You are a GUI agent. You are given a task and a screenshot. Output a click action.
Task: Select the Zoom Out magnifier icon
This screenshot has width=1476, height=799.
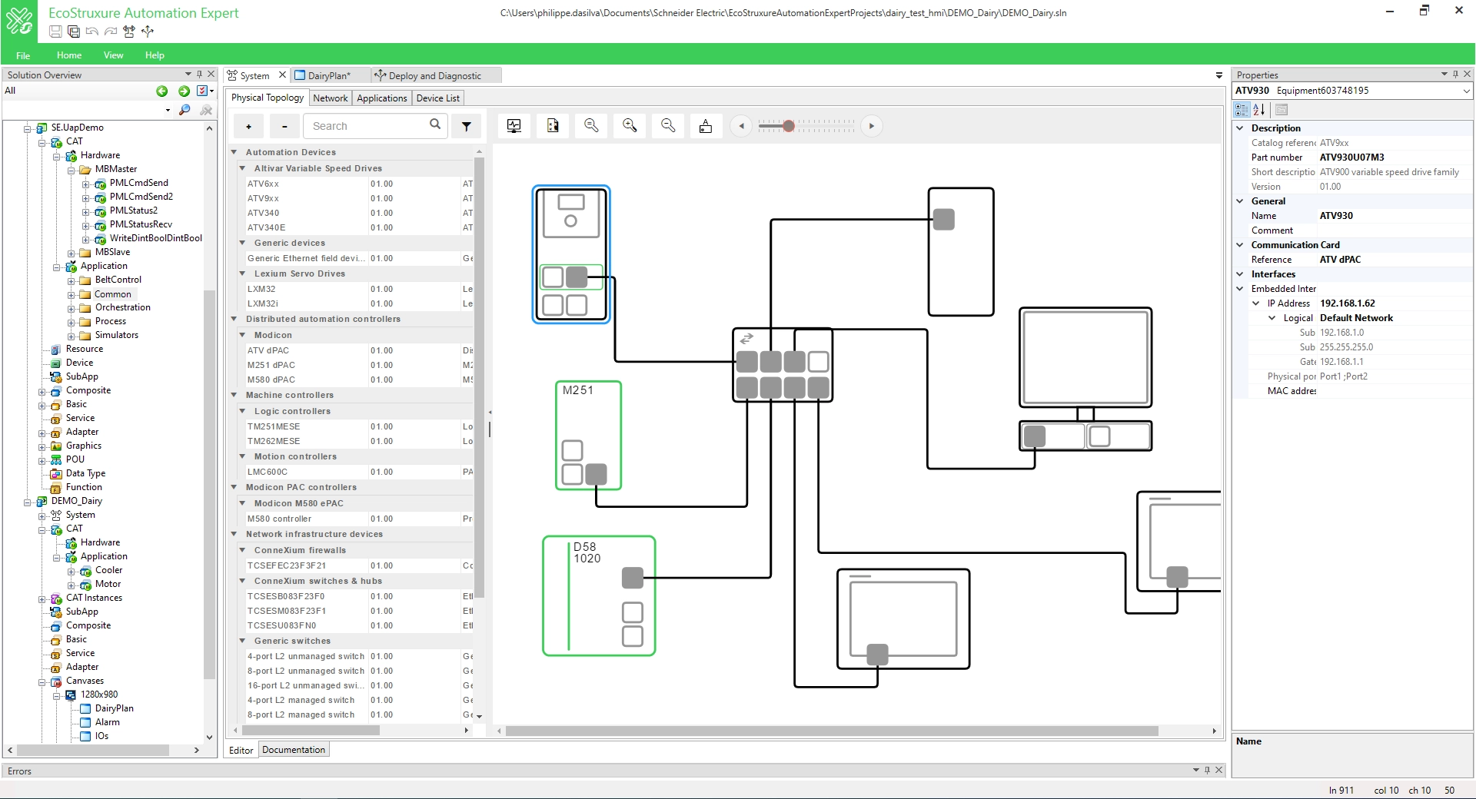point(667,126)
